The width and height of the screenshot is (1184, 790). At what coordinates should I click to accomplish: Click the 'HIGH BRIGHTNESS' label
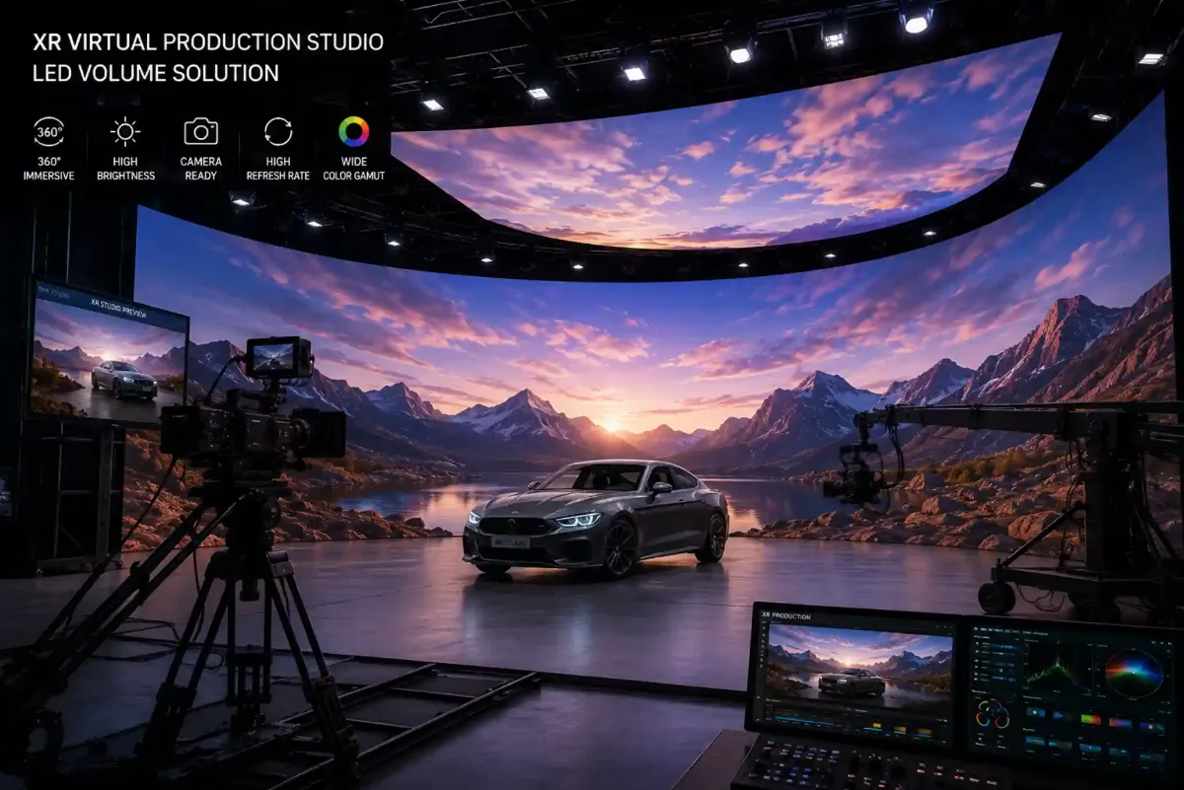click(125, 169)
